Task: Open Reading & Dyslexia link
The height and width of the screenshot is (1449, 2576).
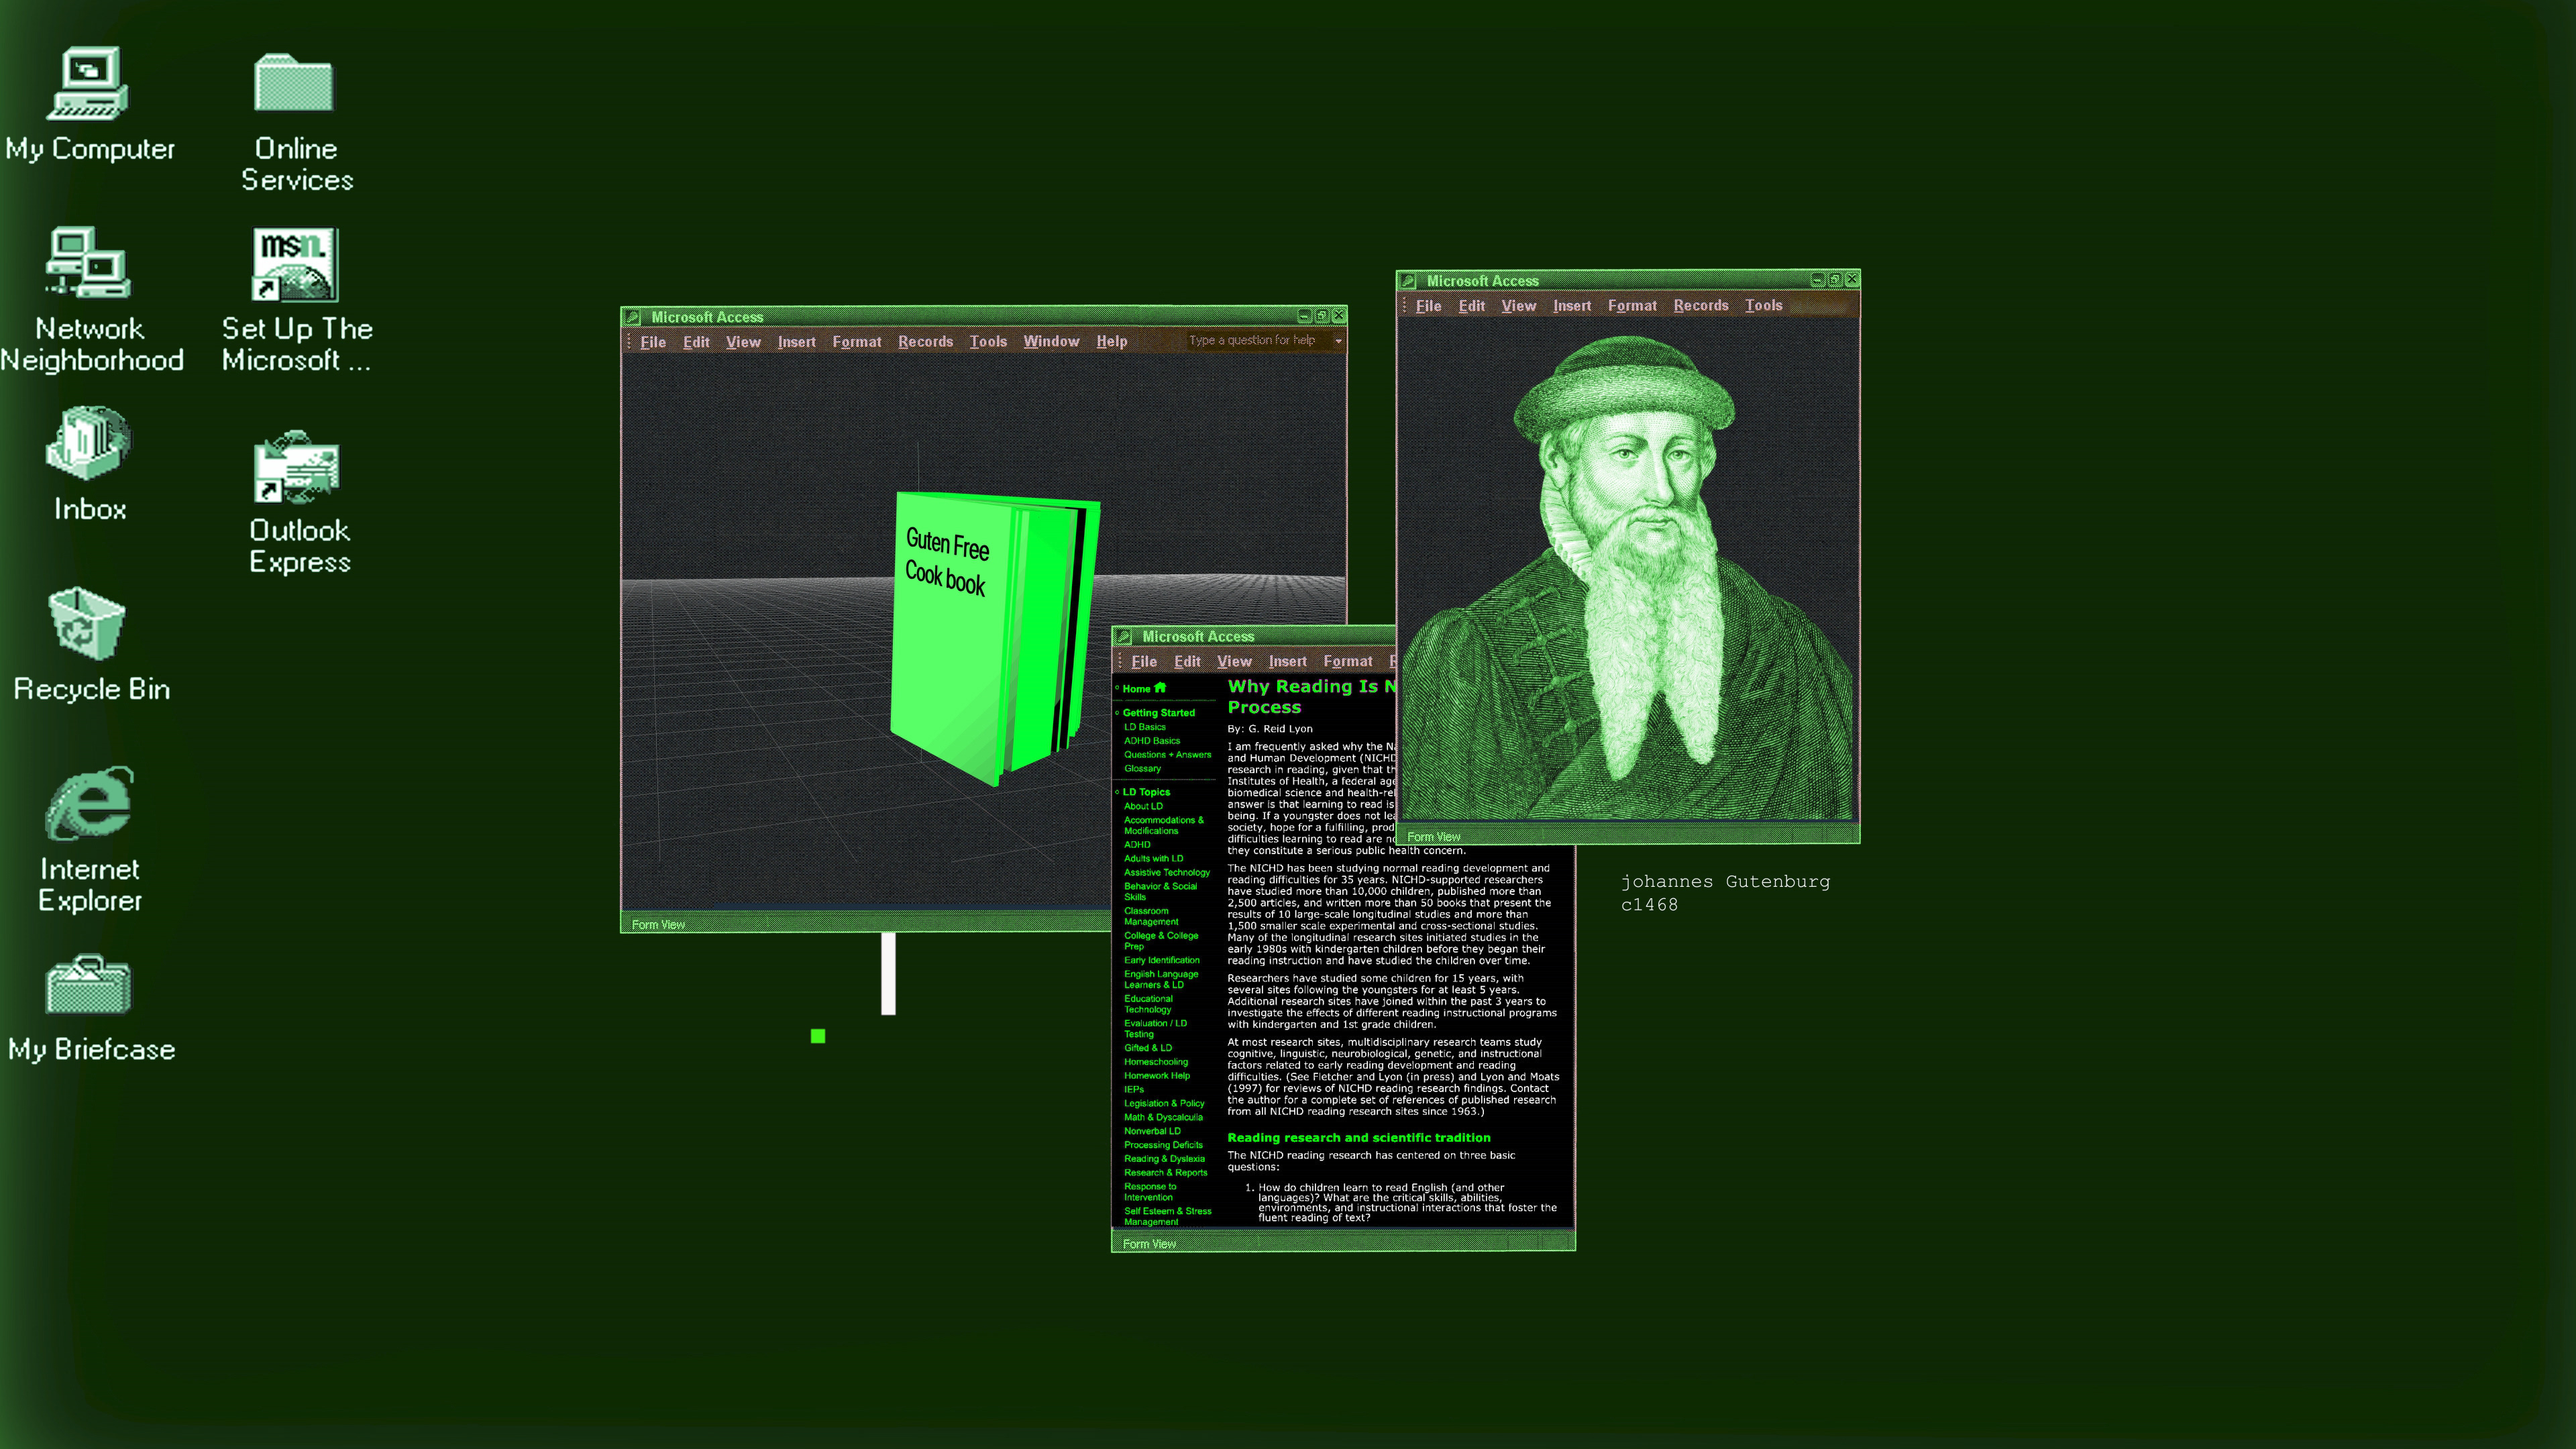Action: [x=1164, y=1159]
